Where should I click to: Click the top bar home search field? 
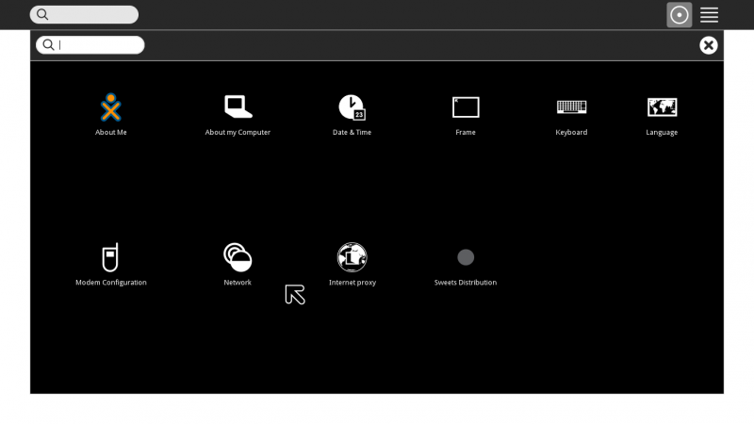[92, 14]
